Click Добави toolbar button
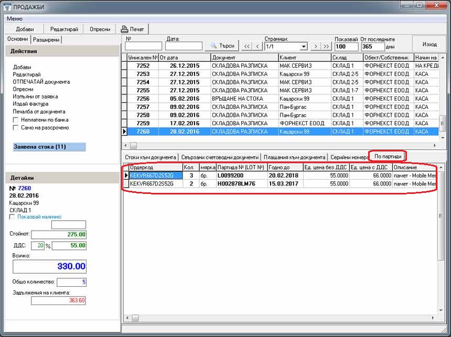 [25, 29]
